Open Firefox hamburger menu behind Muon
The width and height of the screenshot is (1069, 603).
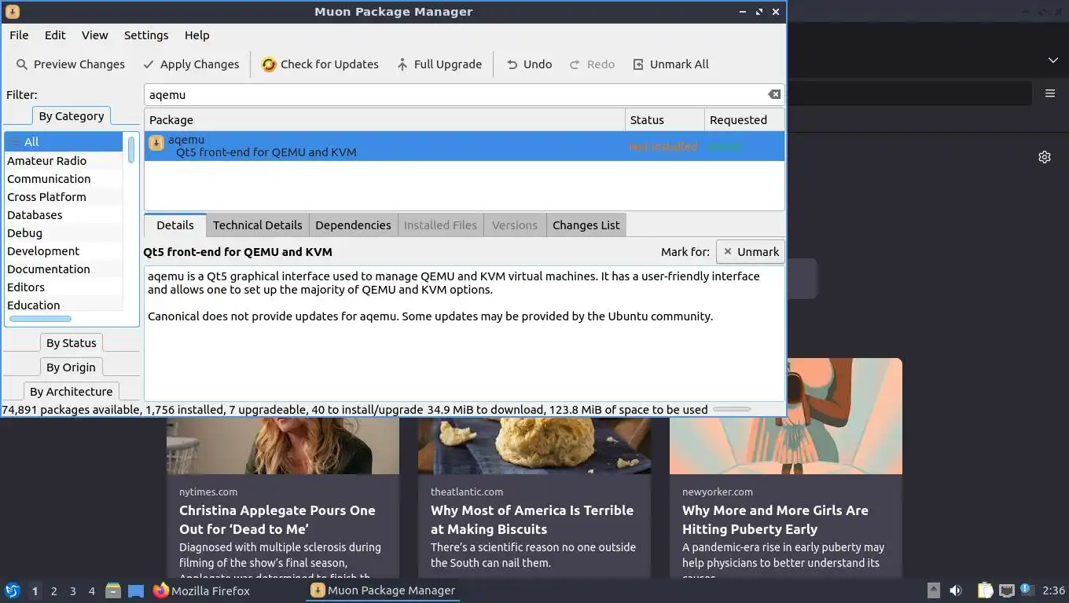tap(1050, 93)
